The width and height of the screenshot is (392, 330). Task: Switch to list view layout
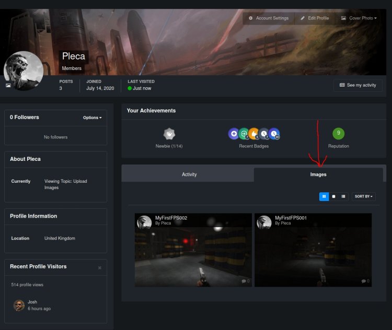343,196
